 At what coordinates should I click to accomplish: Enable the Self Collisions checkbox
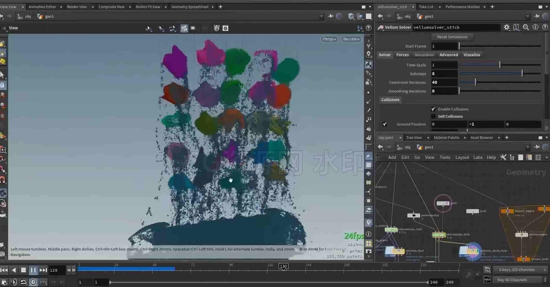click(x=433, y=116)
